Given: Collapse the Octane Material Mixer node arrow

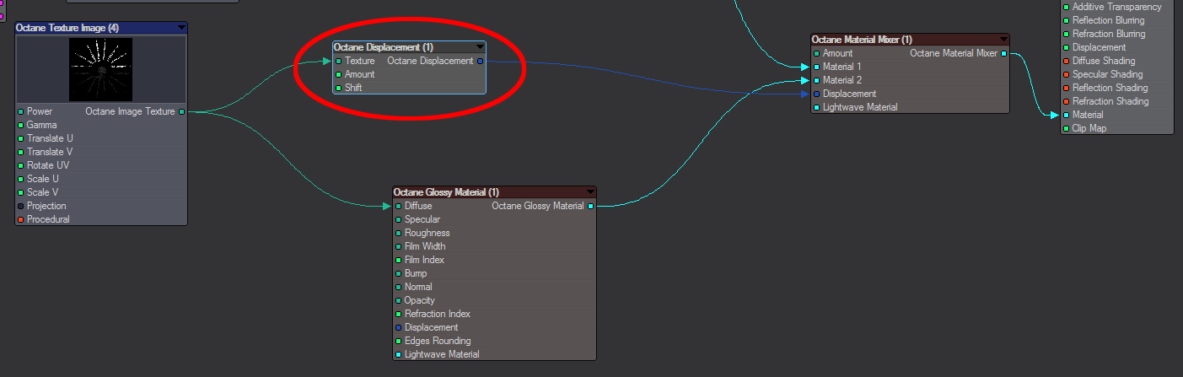Looking at the screenshot, I should tap(1003, 40).
